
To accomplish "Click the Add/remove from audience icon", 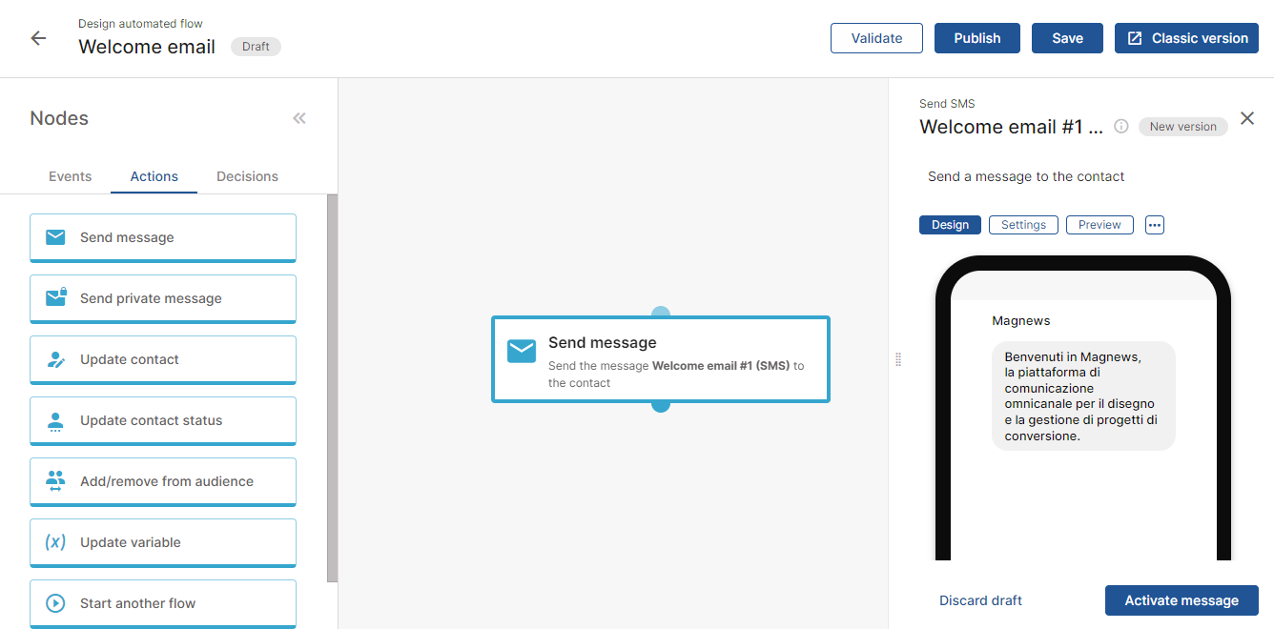I will (55, 481).
